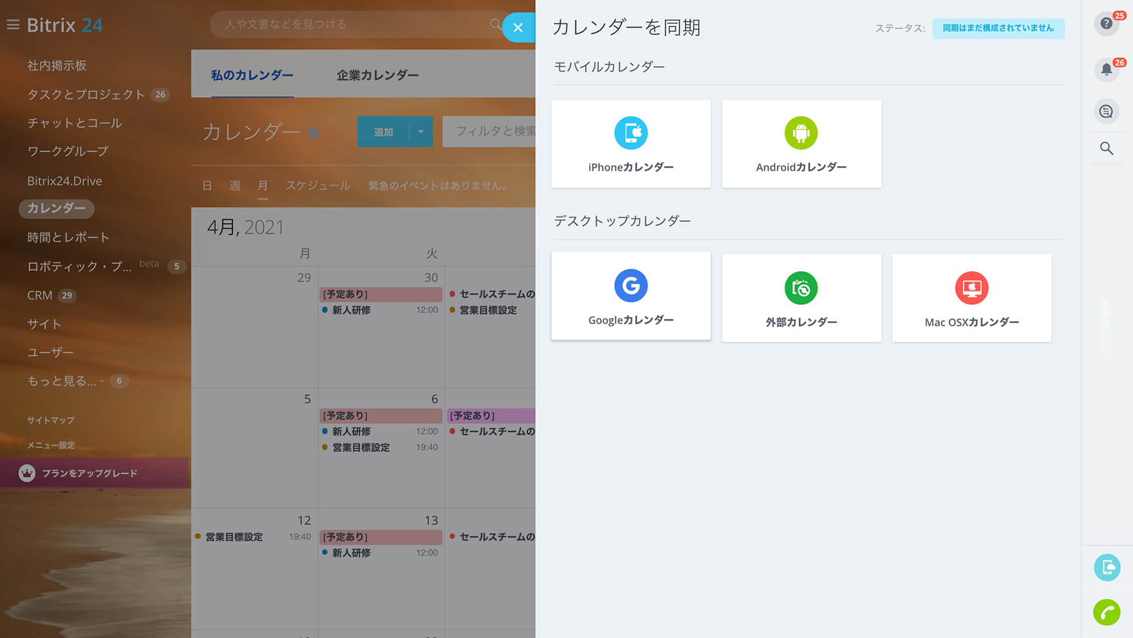Open Google calendar sync option
This screenshot has height=638, width=1133.
coord(631,286)
